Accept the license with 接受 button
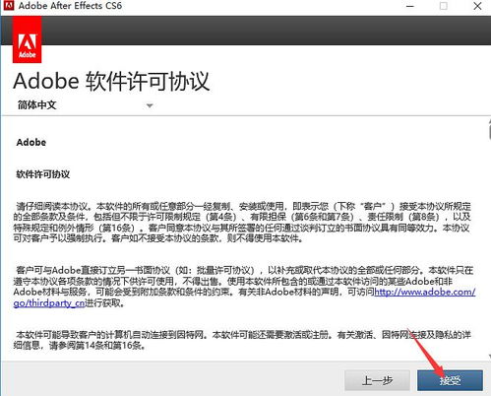The height and width of the screenshot is (396, 491). click(x=450, y=380)
